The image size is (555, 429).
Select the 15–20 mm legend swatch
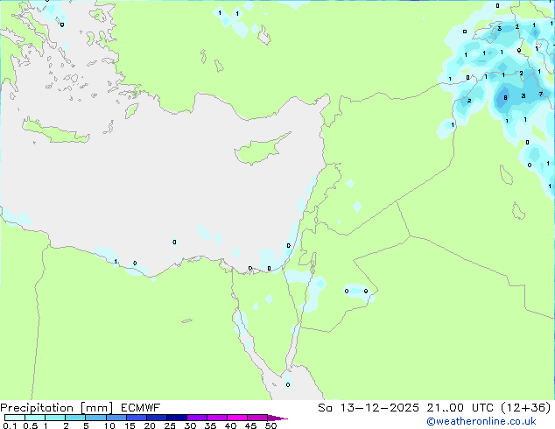[x=136, y=418]
